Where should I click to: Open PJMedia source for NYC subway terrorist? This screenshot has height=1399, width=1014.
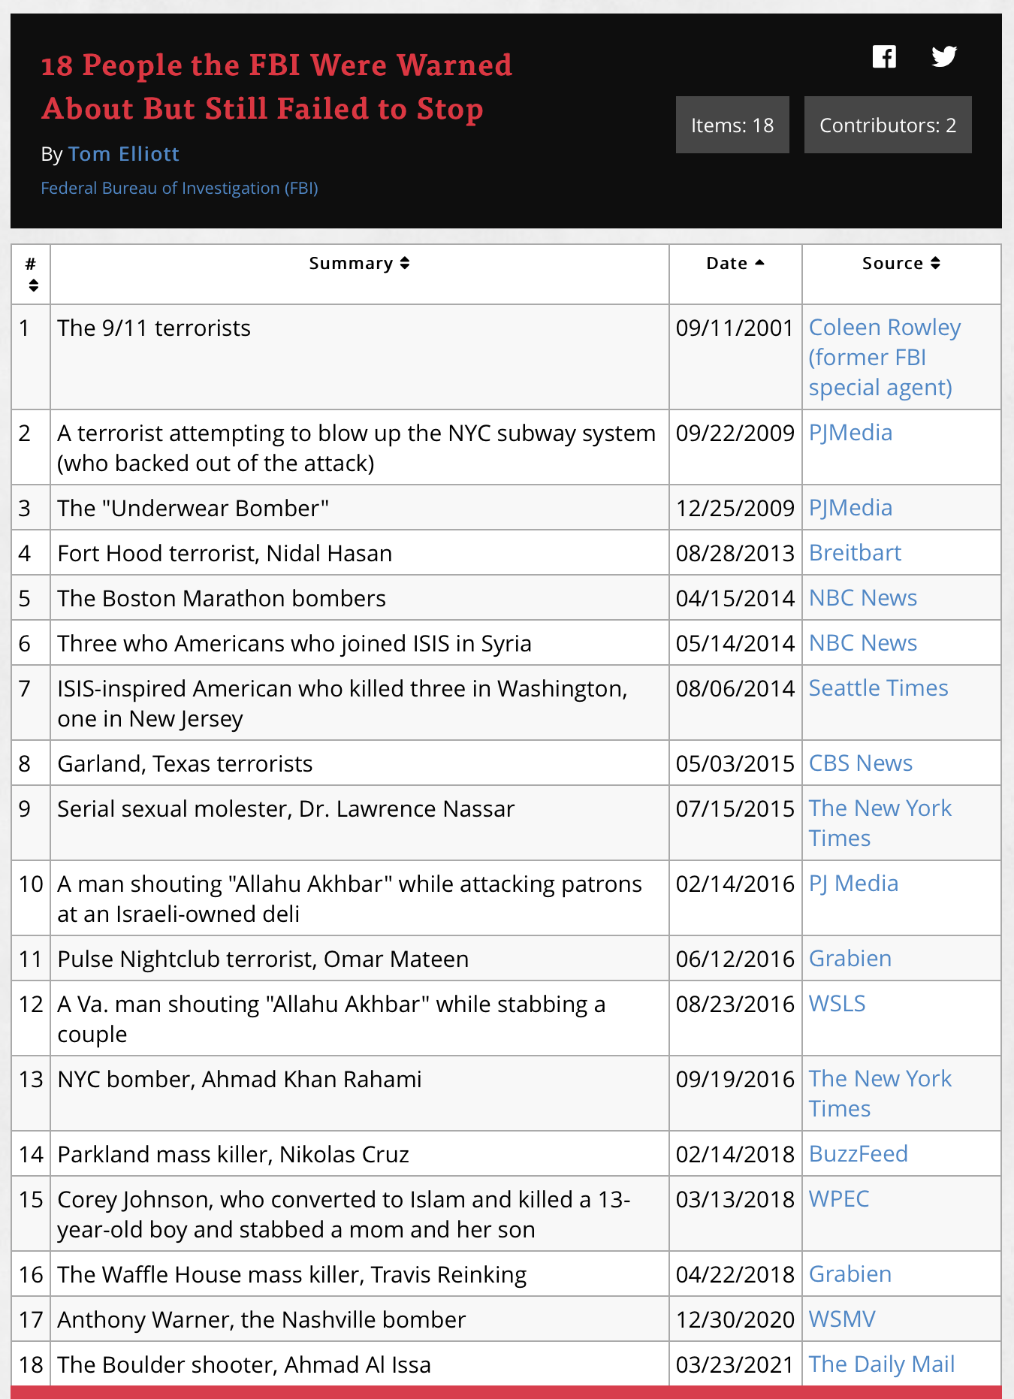click(850, 433)
